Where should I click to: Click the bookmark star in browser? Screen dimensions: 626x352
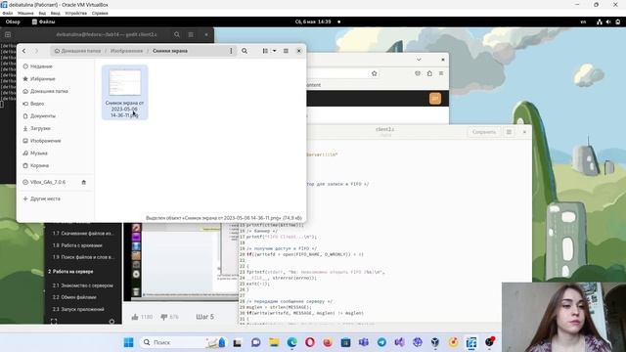[374, 73]
